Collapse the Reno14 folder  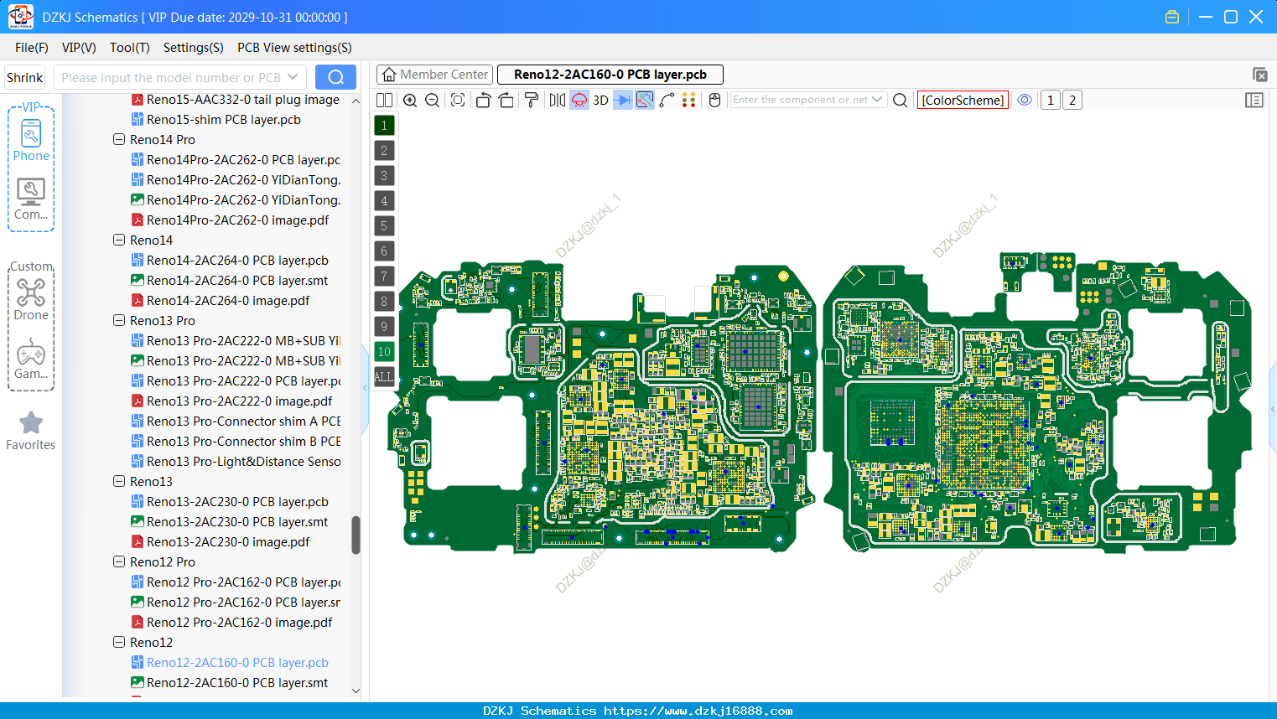point(119,240)
